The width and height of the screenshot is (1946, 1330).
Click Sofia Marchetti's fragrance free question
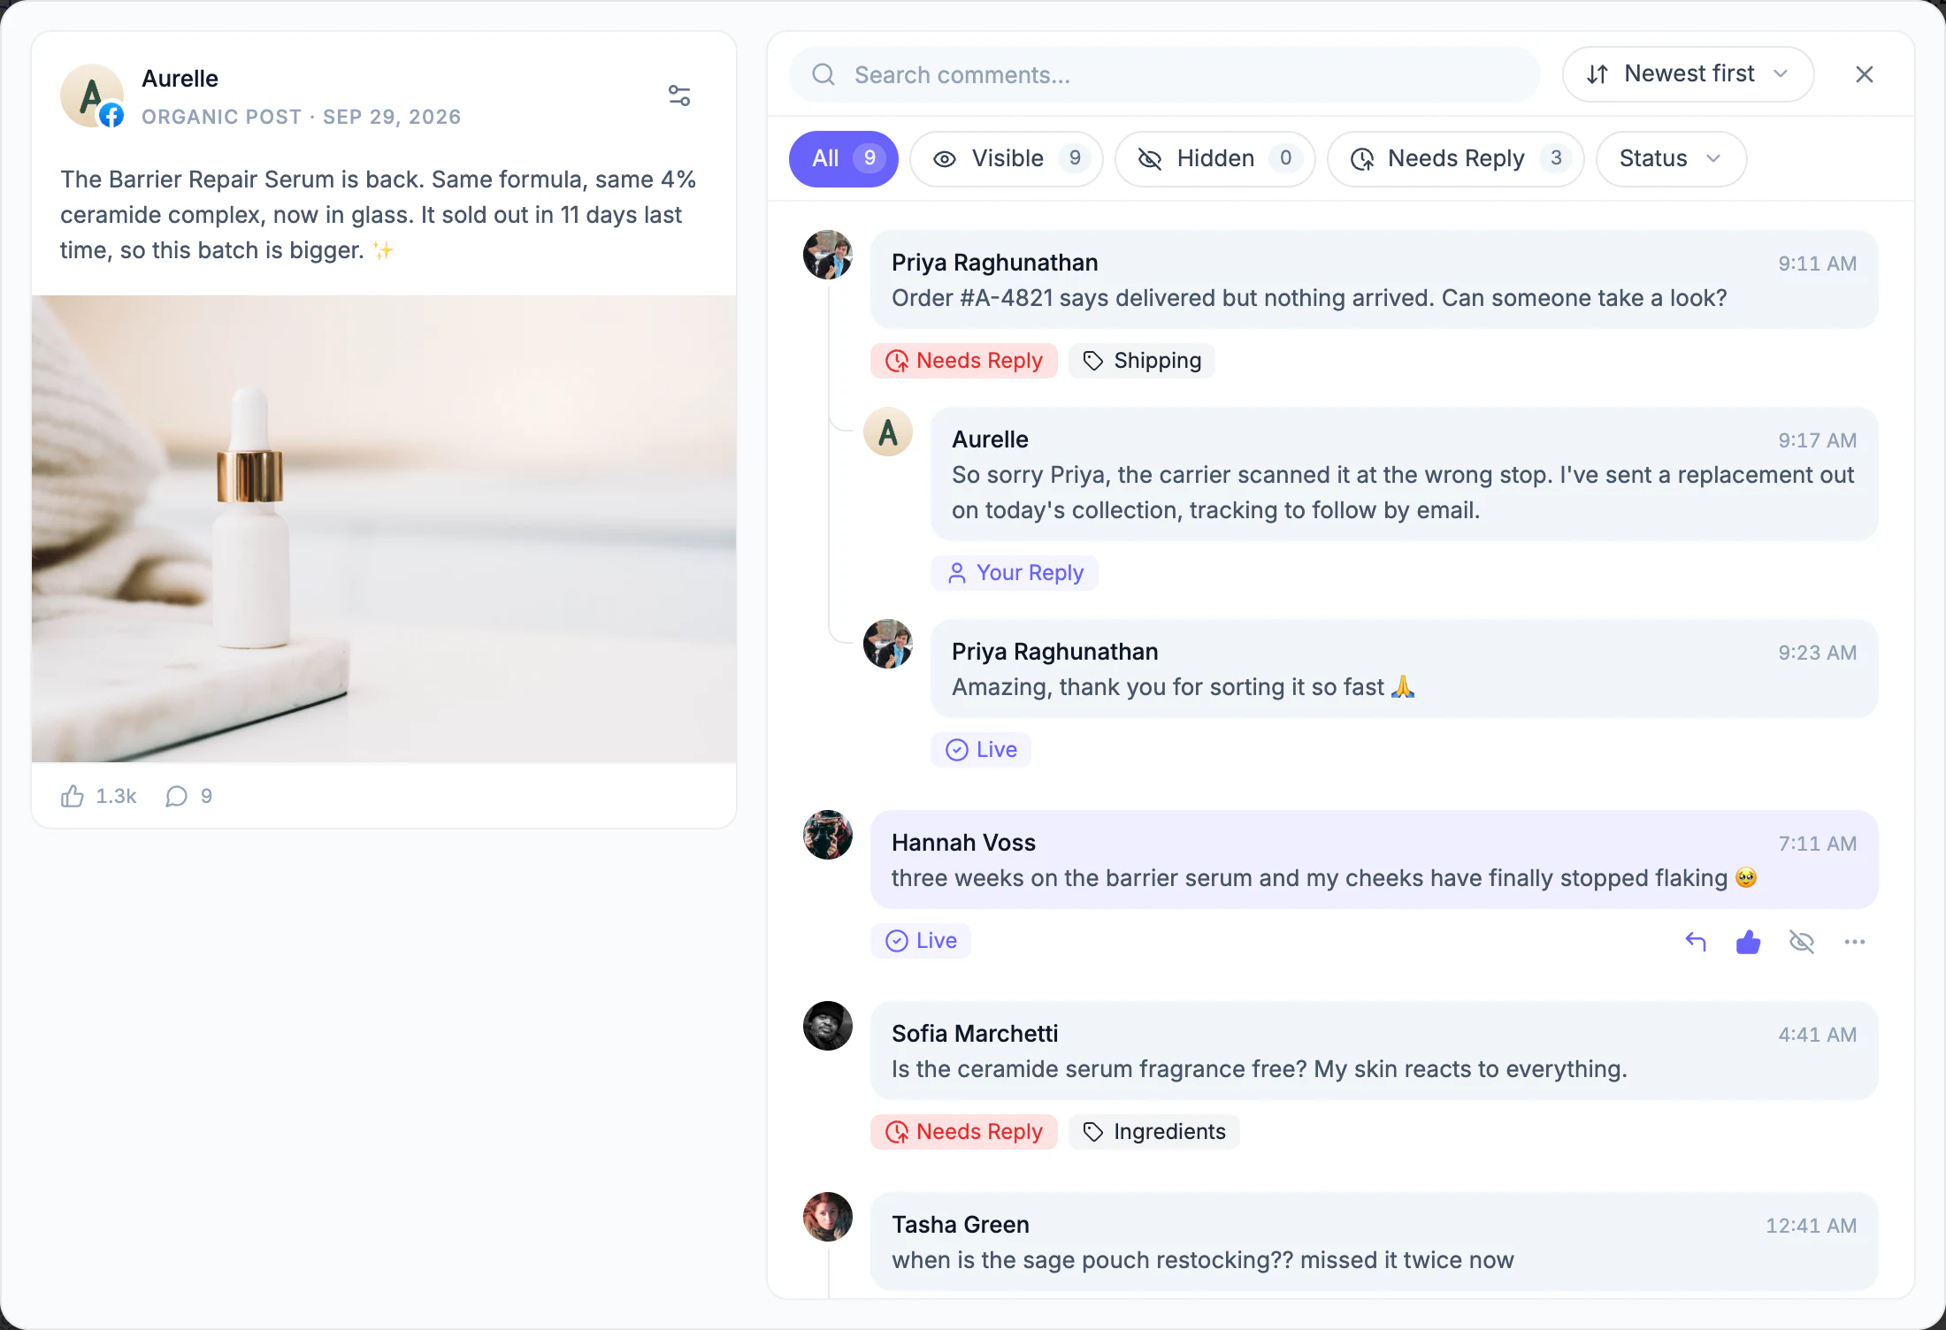point(1259,1069)
